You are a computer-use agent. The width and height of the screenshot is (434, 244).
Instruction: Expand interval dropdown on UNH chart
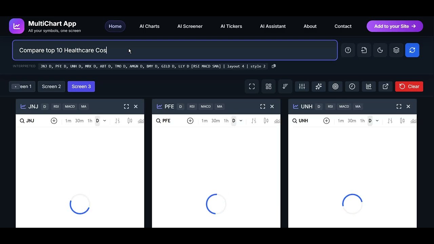pos(377,121)
